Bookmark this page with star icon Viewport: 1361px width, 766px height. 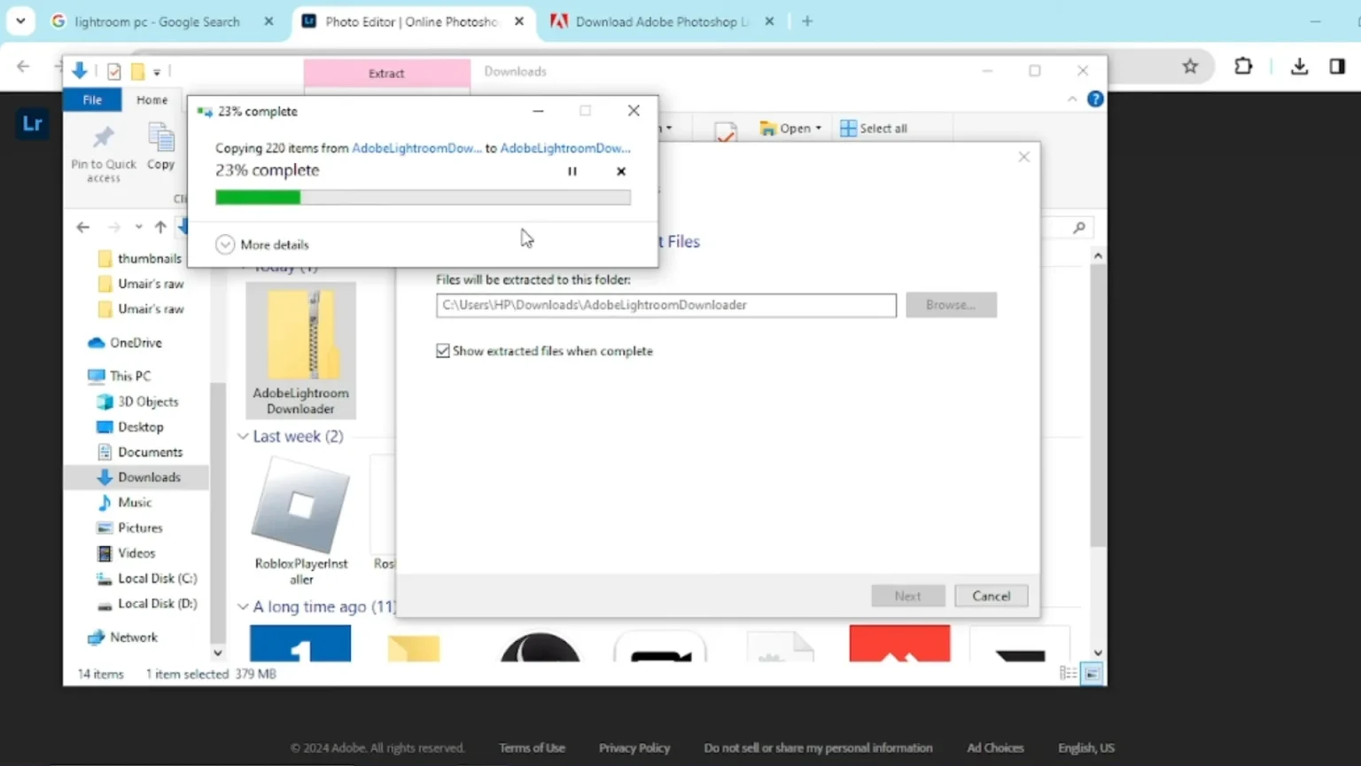click(1190, 66)
